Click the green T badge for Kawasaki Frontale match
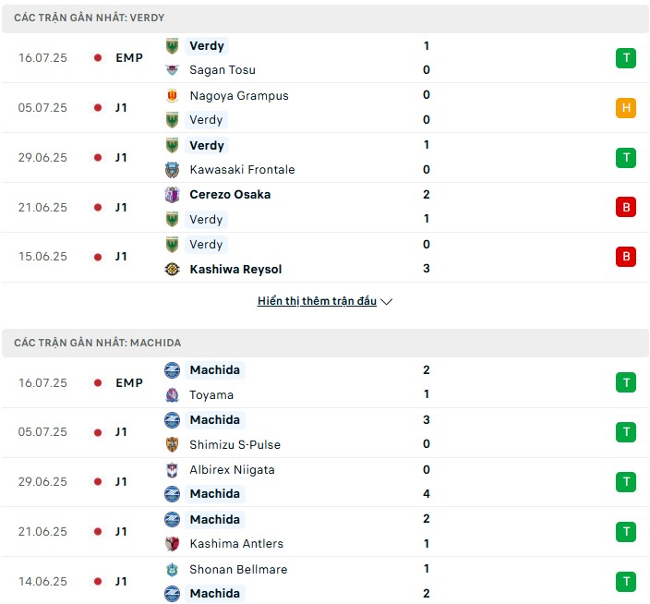650x604 pixels. (x=626, y=158)
